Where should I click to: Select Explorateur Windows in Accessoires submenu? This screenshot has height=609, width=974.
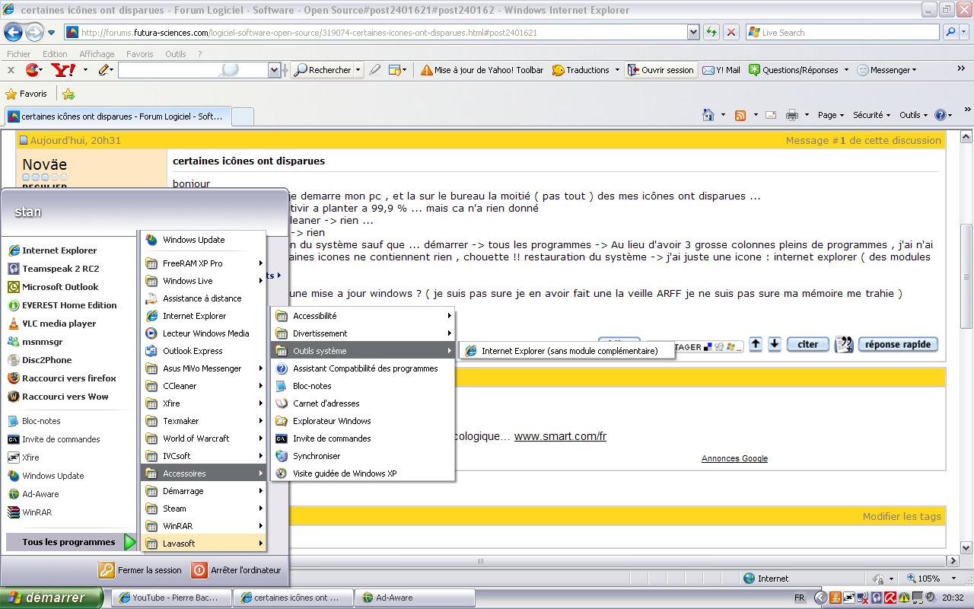click(363, 421)
